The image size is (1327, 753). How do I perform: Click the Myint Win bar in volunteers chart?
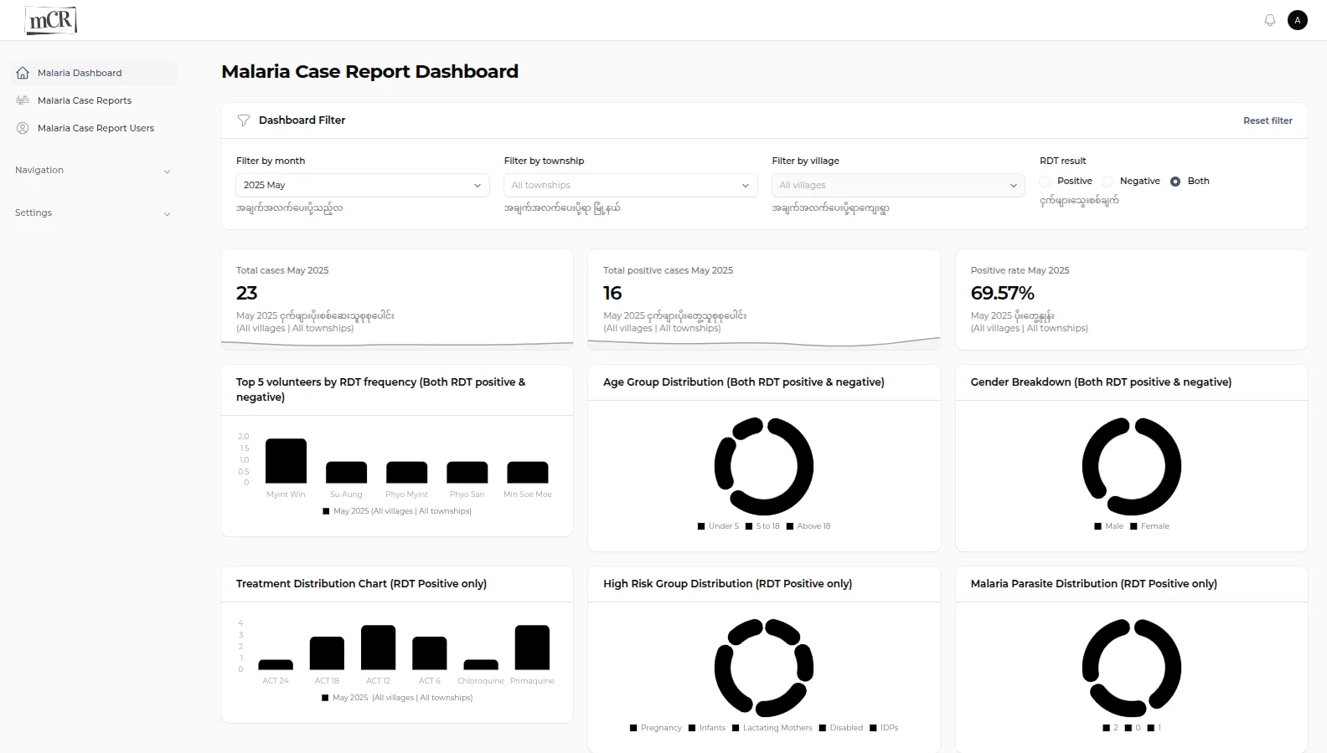point(286,461)
